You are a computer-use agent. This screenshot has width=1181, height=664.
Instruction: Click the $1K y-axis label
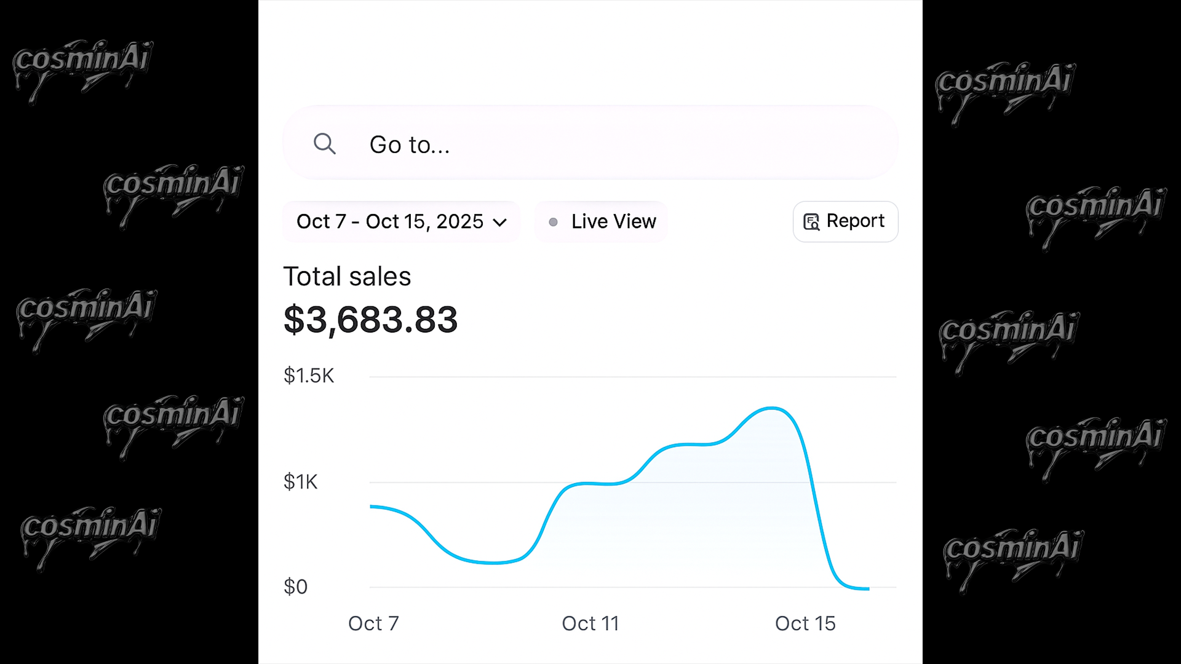click(300, 481)
